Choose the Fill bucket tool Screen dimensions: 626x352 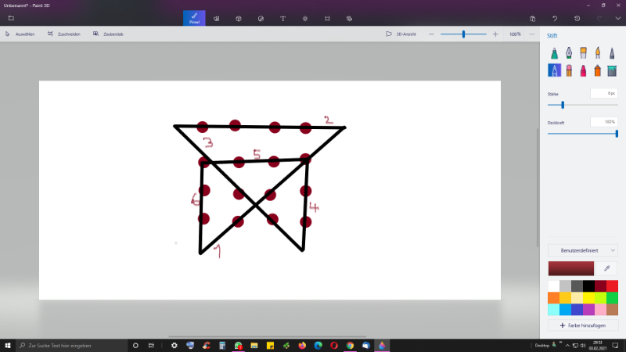(x=611, y=71)
